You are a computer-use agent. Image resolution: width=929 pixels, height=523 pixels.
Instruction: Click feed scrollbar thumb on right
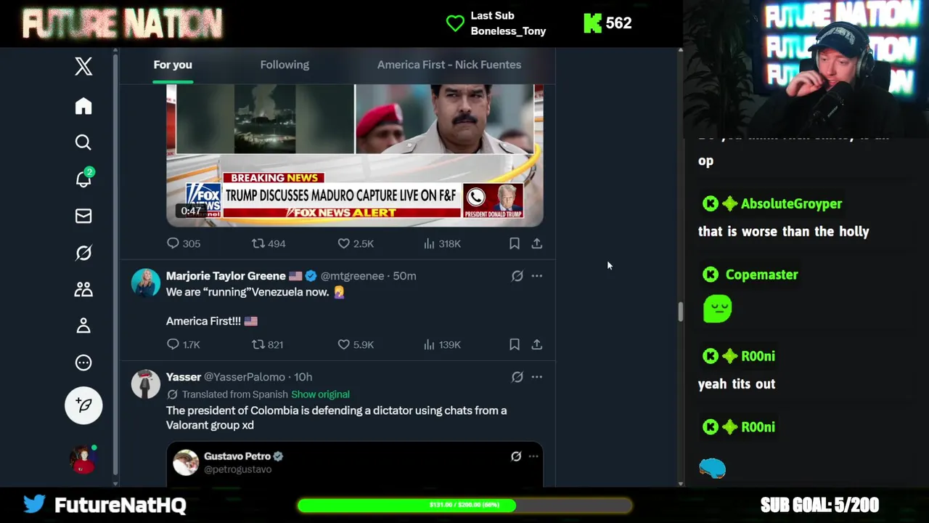point(680,312)
